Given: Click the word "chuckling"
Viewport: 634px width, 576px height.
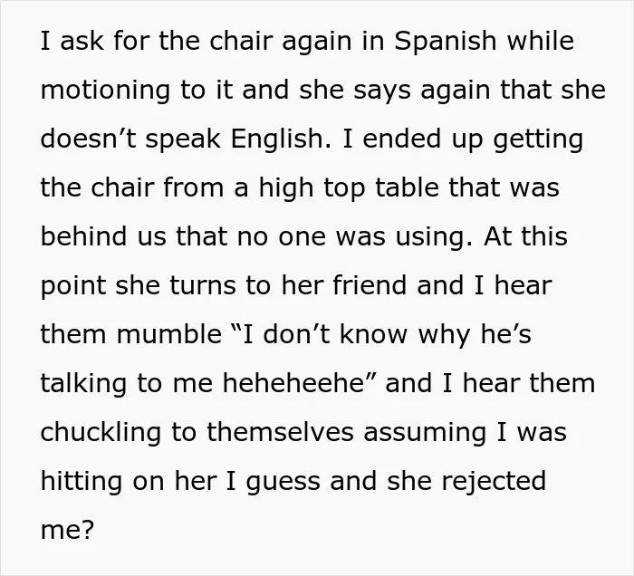Looking at the screenshot, I should coord(101,433).
